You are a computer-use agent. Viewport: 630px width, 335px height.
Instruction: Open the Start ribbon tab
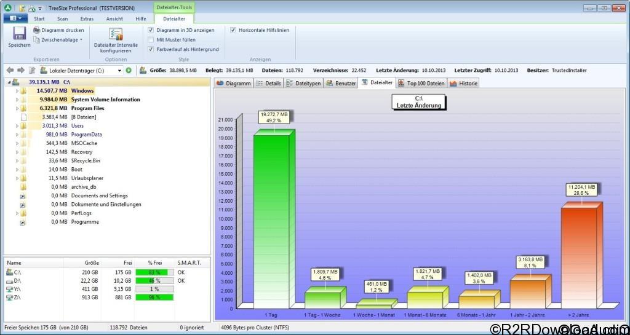pyautogui.click(x=39, y=19)
